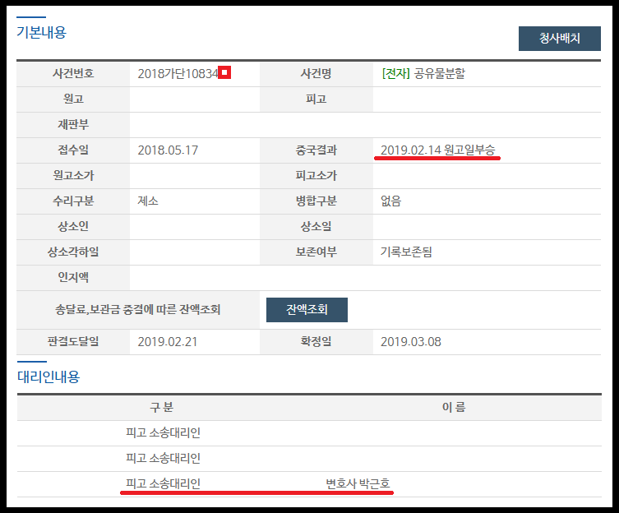619x513 pixels.
Task: Select the 2019.02.14 원고일부승 result text
Action: pyautogui.click(x=437, y=150)
